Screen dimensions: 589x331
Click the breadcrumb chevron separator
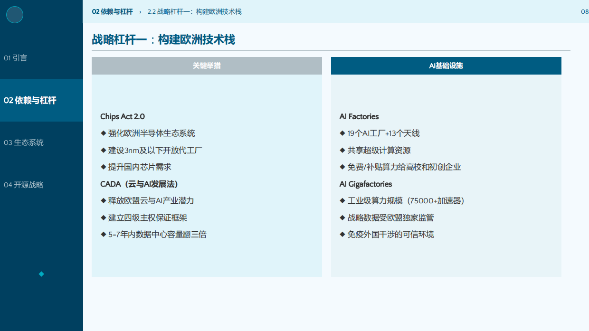[x=140, y=11]
